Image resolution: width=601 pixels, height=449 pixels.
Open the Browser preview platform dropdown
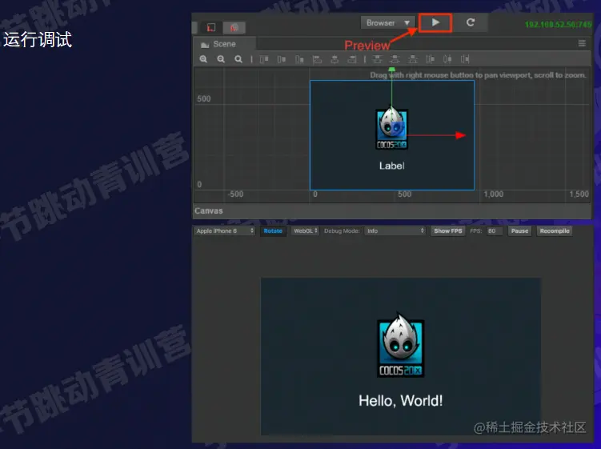(387, 23)
